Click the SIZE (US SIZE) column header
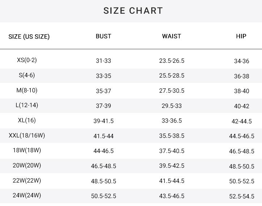The width and height of the screenshot is (262, 206). tap(29, 36)
